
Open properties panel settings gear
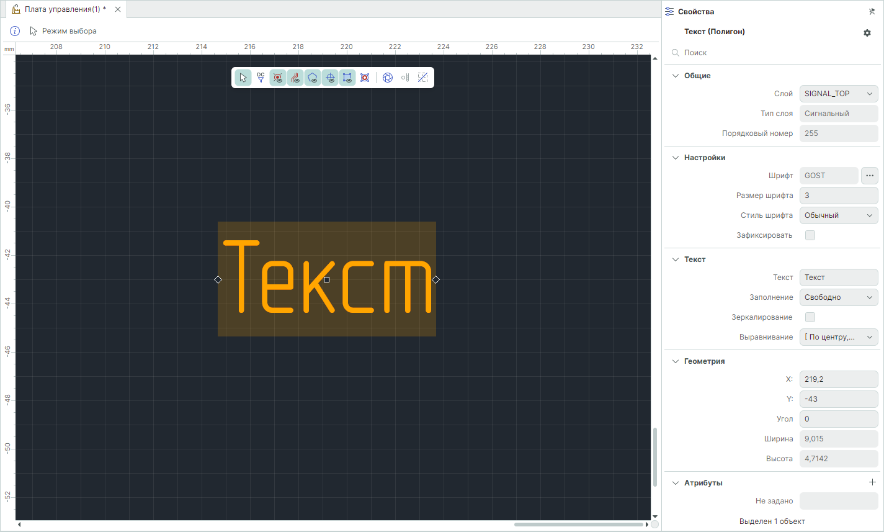(x=867, y=33)
